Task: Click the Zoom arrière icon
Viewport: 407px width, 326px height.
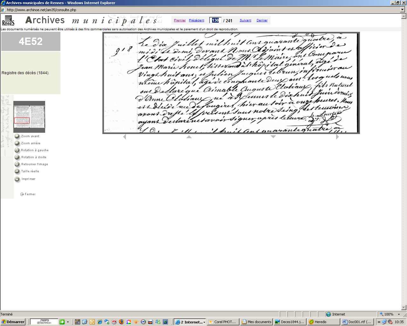Action: (17, 143)
